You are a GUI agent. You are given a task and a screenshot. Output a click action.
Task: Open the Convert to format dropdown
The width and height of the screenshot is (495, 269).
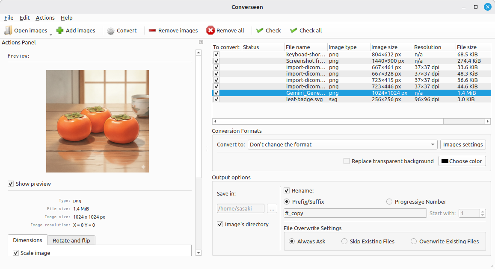click(342, 144)
